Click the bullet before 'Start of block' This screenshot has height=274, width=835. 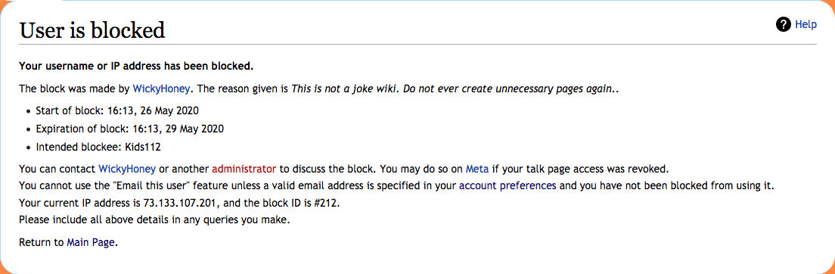pos(28,113)
